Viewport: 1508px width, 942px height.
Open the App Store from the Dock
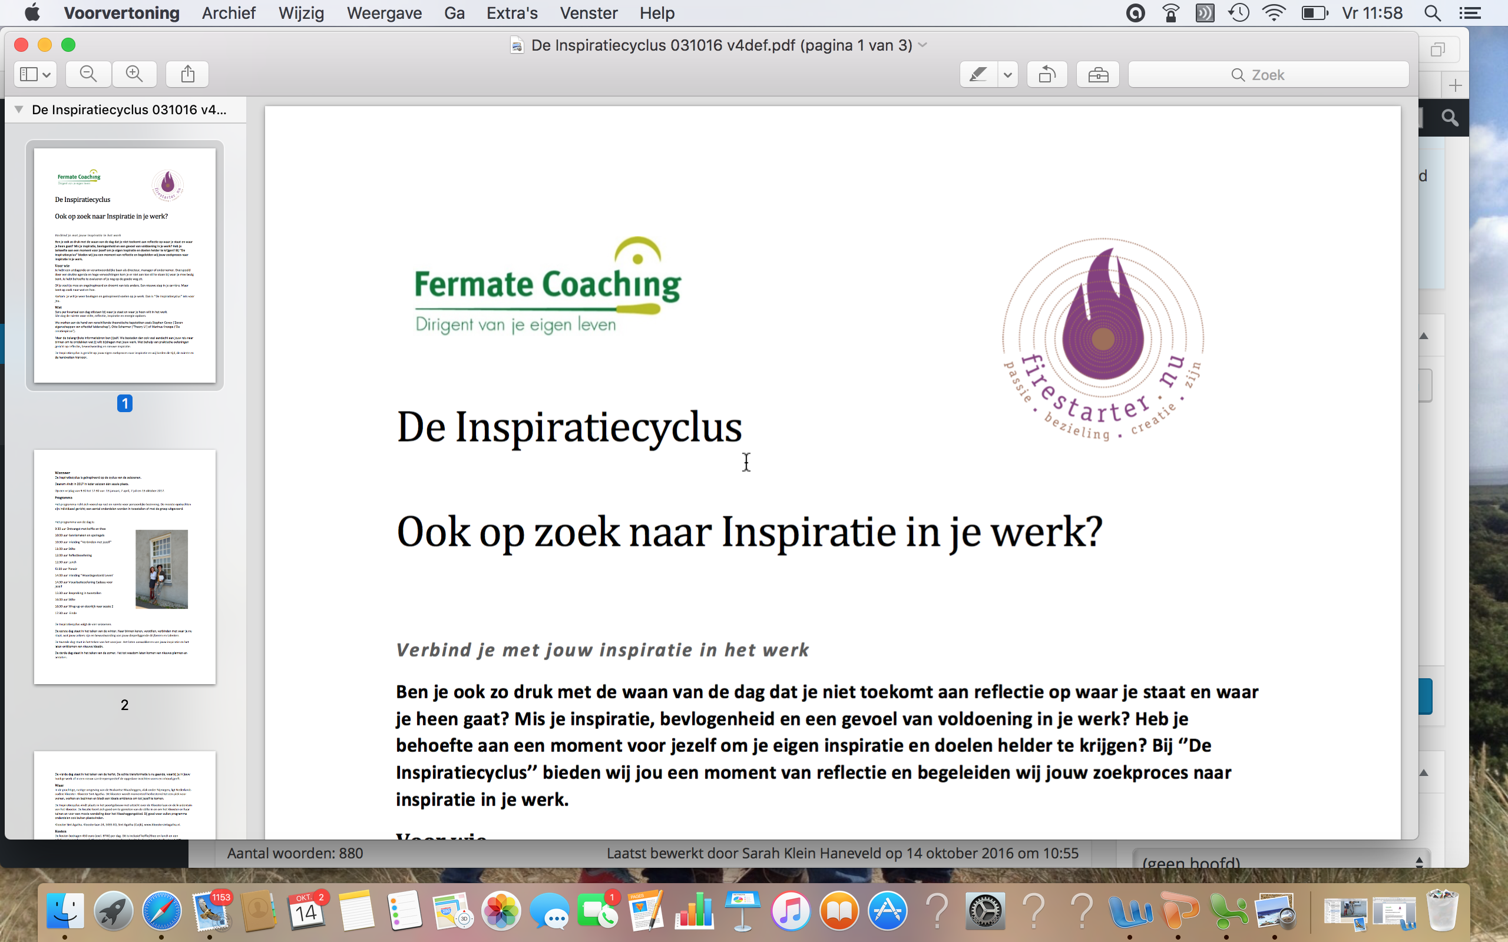tap(887, 911)
